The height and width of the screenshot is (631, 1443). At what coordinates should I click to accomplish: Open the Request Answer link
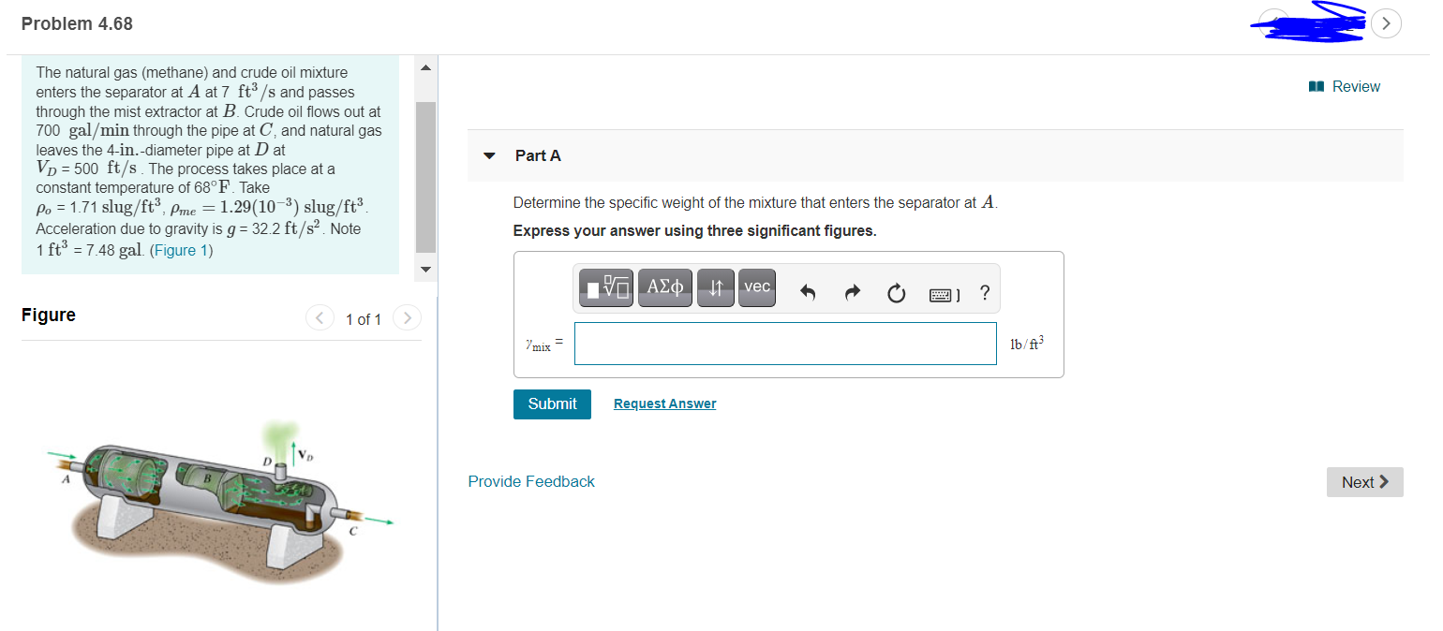(x=664, y=404)
